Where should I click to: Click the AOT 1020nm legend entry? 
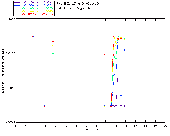click(x=33, y=14)
